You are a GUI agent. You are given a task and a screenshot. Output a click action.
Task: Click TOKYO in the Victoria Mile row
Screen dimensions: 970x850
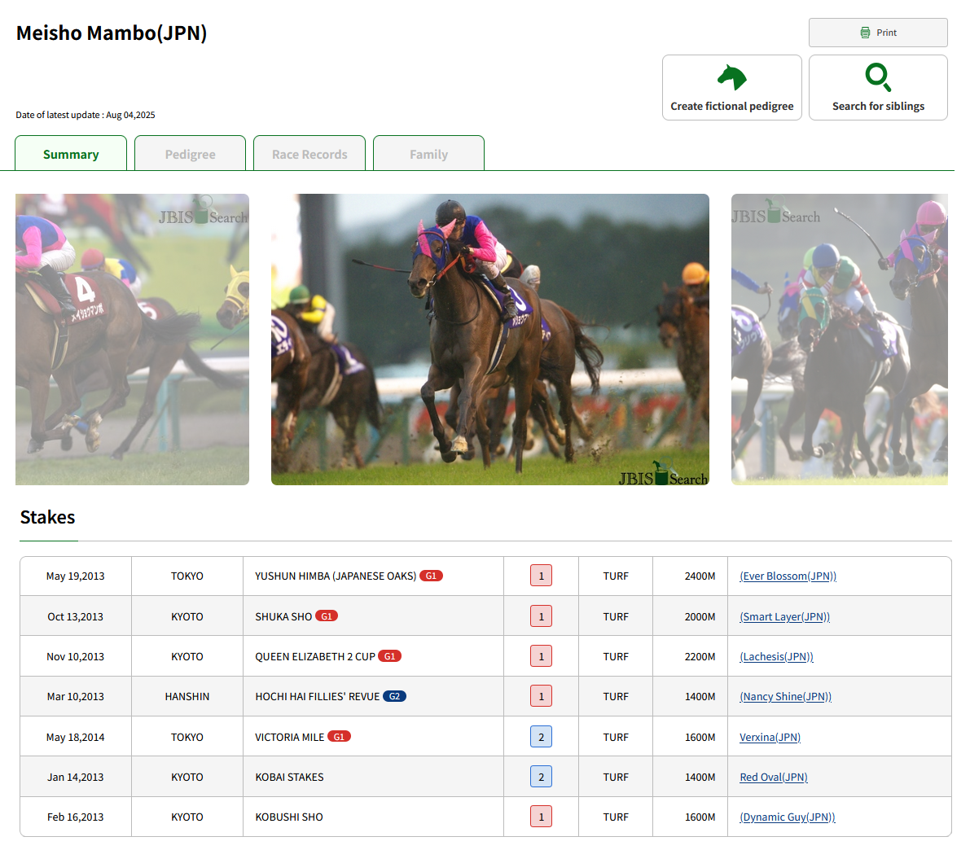tap(187, 738)
